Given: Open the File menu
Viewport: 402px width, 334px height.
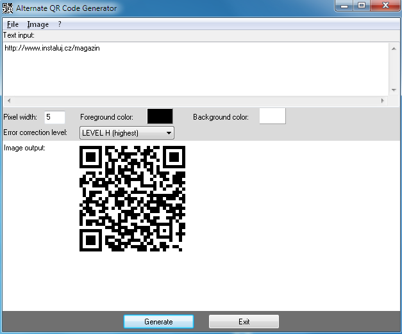Looking at the screenshot, I should point(13,24).
